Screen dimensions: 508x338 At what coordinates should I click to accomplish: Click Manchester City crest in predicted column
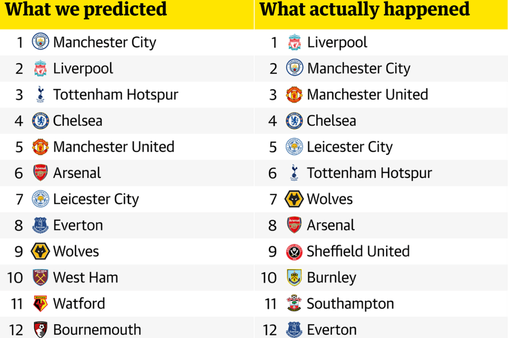click(40, 42)
